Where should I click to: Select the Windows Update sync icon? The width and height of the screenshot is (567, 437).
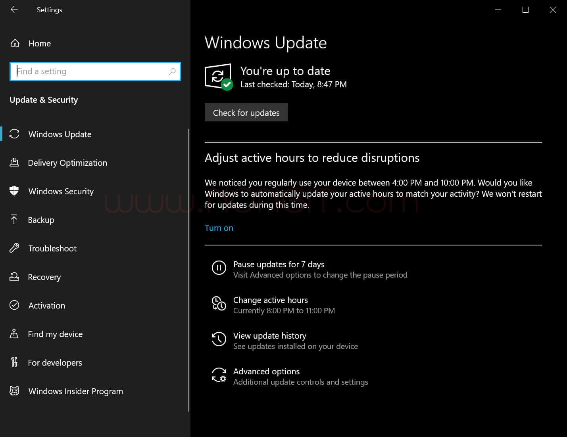(14, 134)
